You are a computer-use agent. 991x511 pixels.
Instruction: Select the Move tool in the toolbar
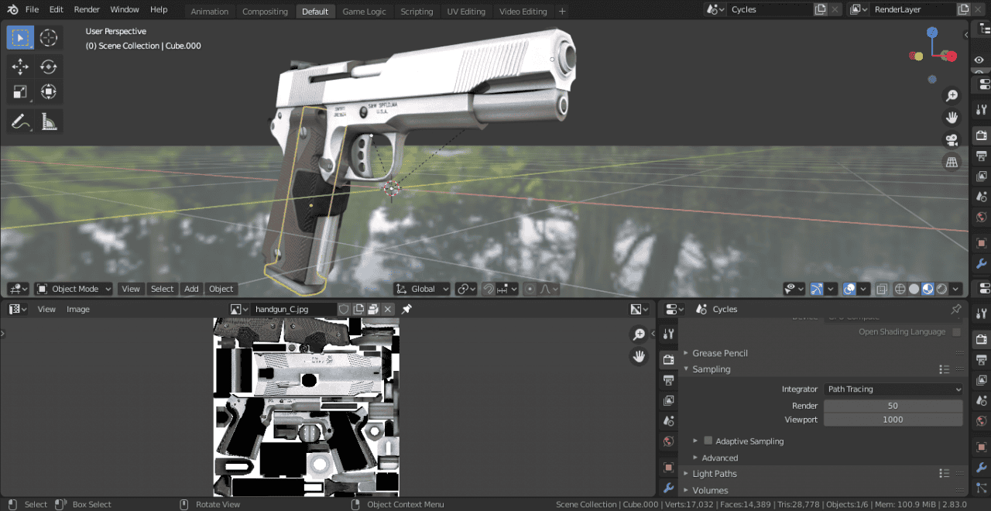pyautogui.click(x=20, y=67)
